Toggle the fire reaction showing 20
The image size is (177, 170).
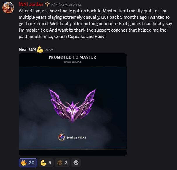tap(28, 163)
